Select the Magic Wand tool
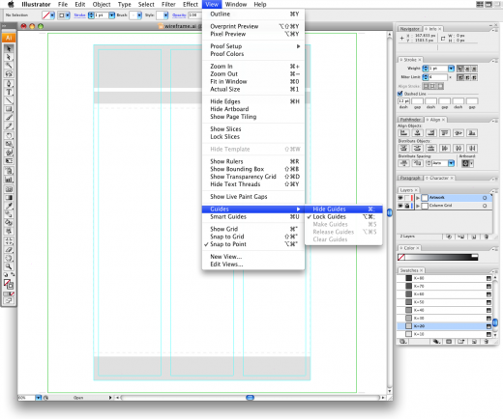 pos(9,66)
